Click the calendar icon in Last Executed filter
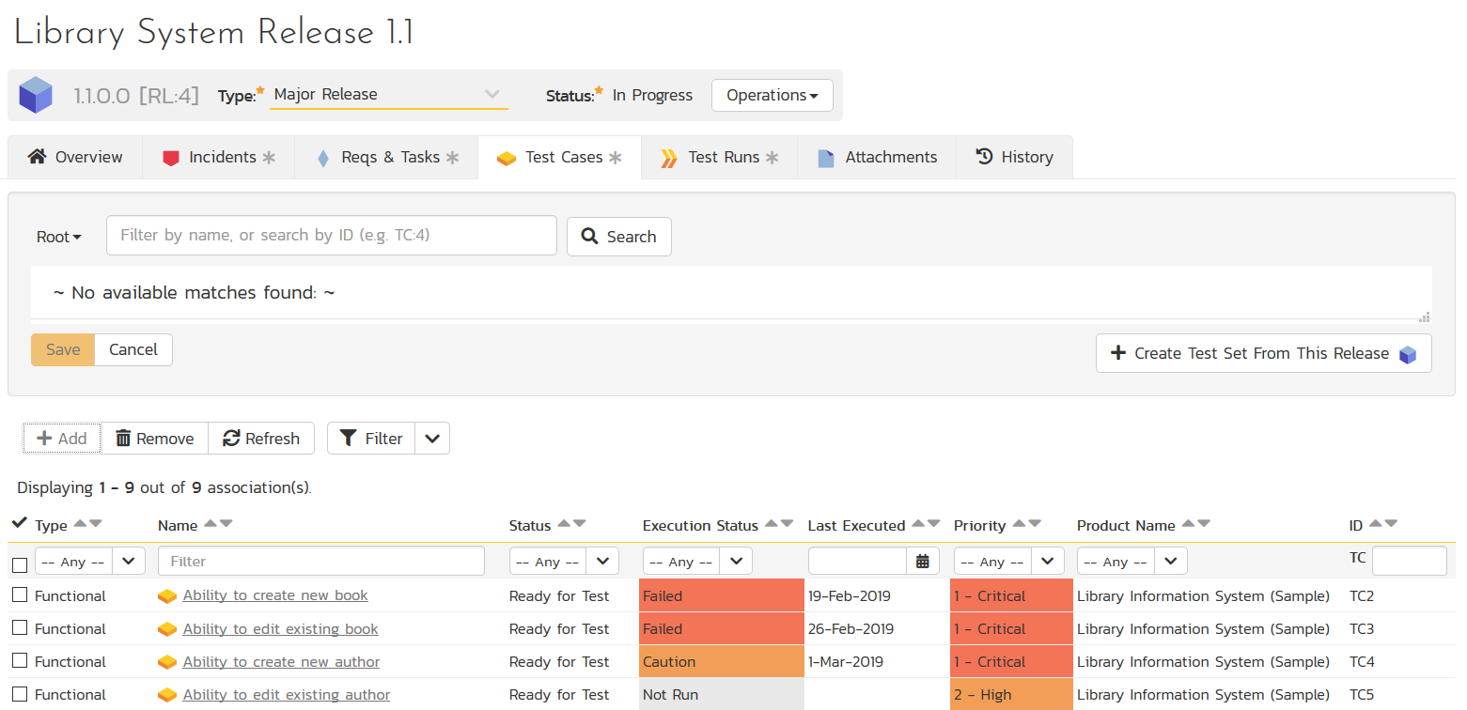Image resolution: width=1467 pixels, height=710 pixels. tap(922, 562)
